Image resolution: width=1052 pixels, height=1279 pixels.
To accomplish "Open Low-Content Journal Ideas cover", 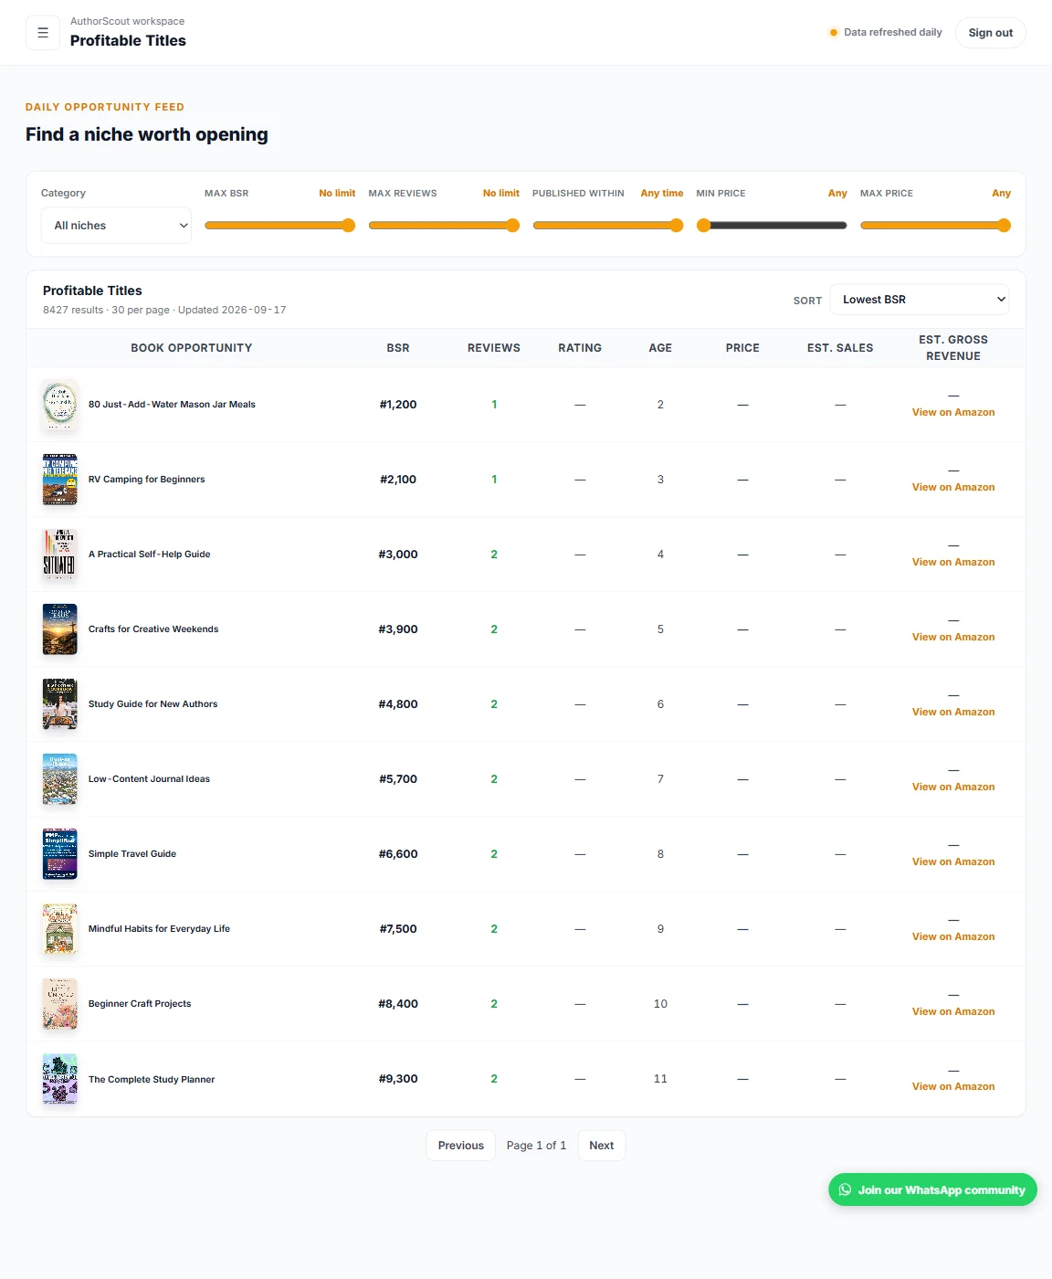I will coord(60,779).
